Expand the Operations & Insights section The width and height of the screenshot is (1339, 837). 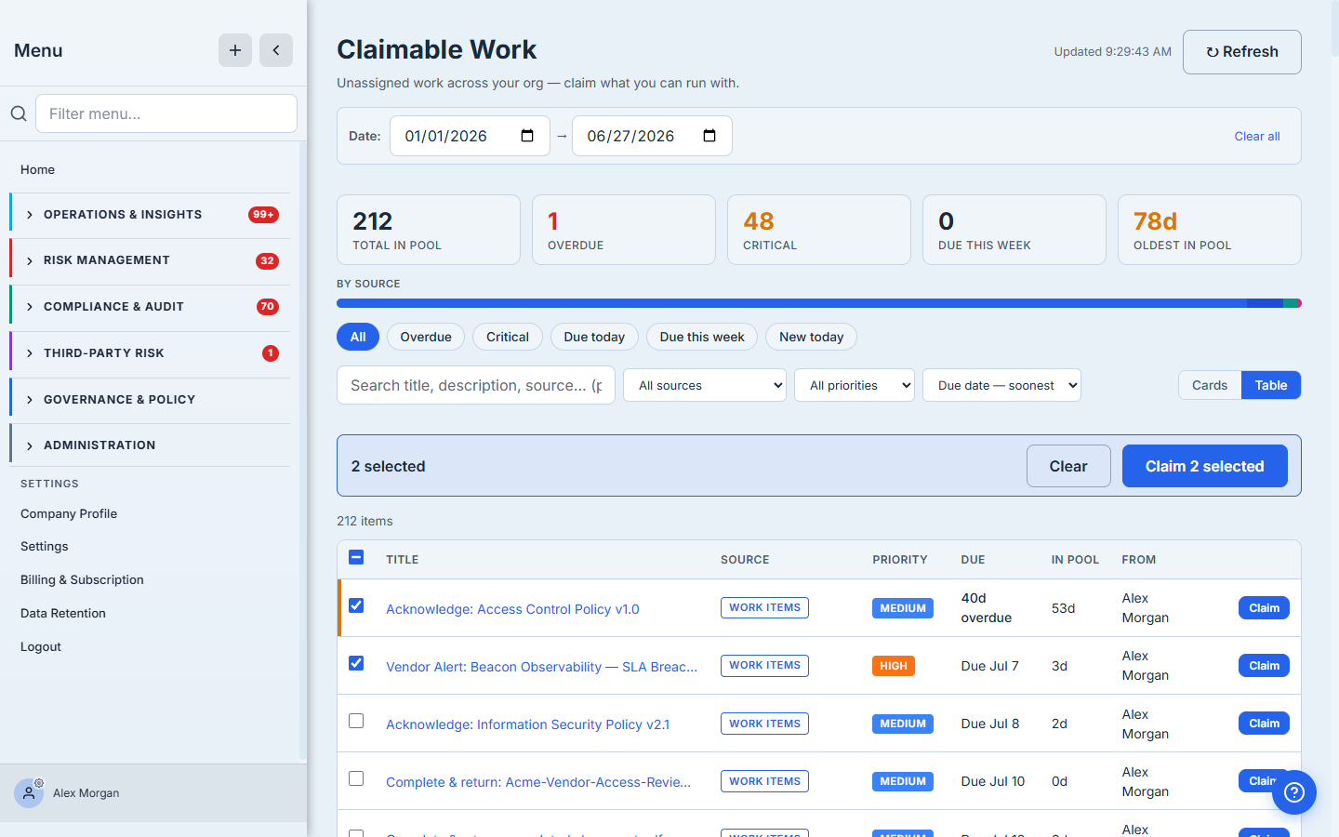[x=151, y=215]
